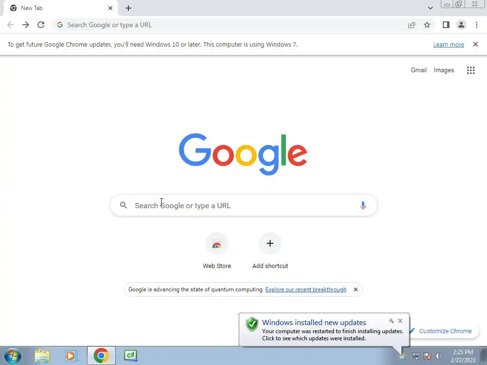Open a new tab with the plus button

click(x=128, y=9)
